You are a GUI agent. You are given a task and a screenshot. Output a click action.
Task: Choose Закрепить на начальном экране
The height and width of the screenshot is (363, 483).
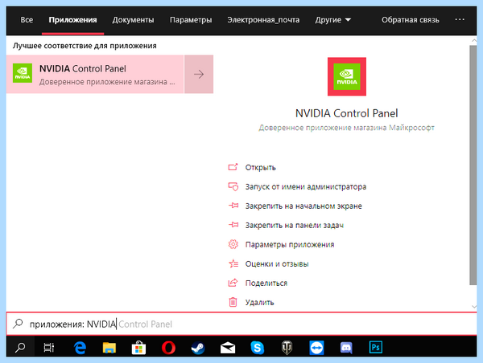(x=303, y=206)
